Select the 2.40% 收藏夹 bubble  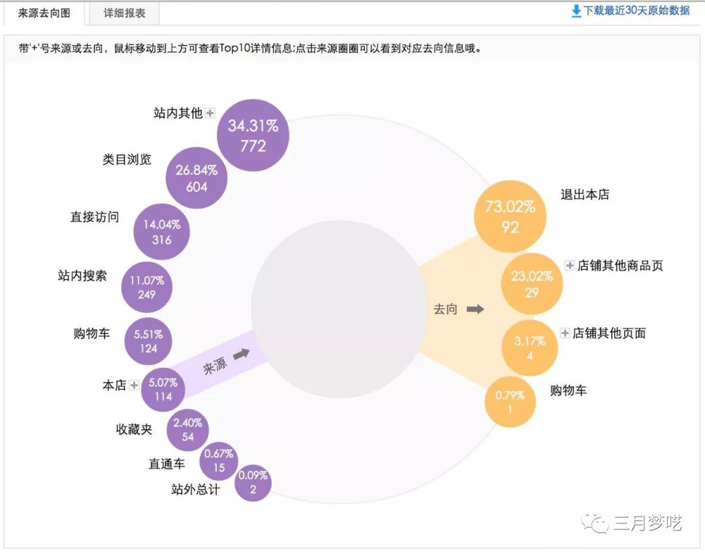click(x=188, y=430)
